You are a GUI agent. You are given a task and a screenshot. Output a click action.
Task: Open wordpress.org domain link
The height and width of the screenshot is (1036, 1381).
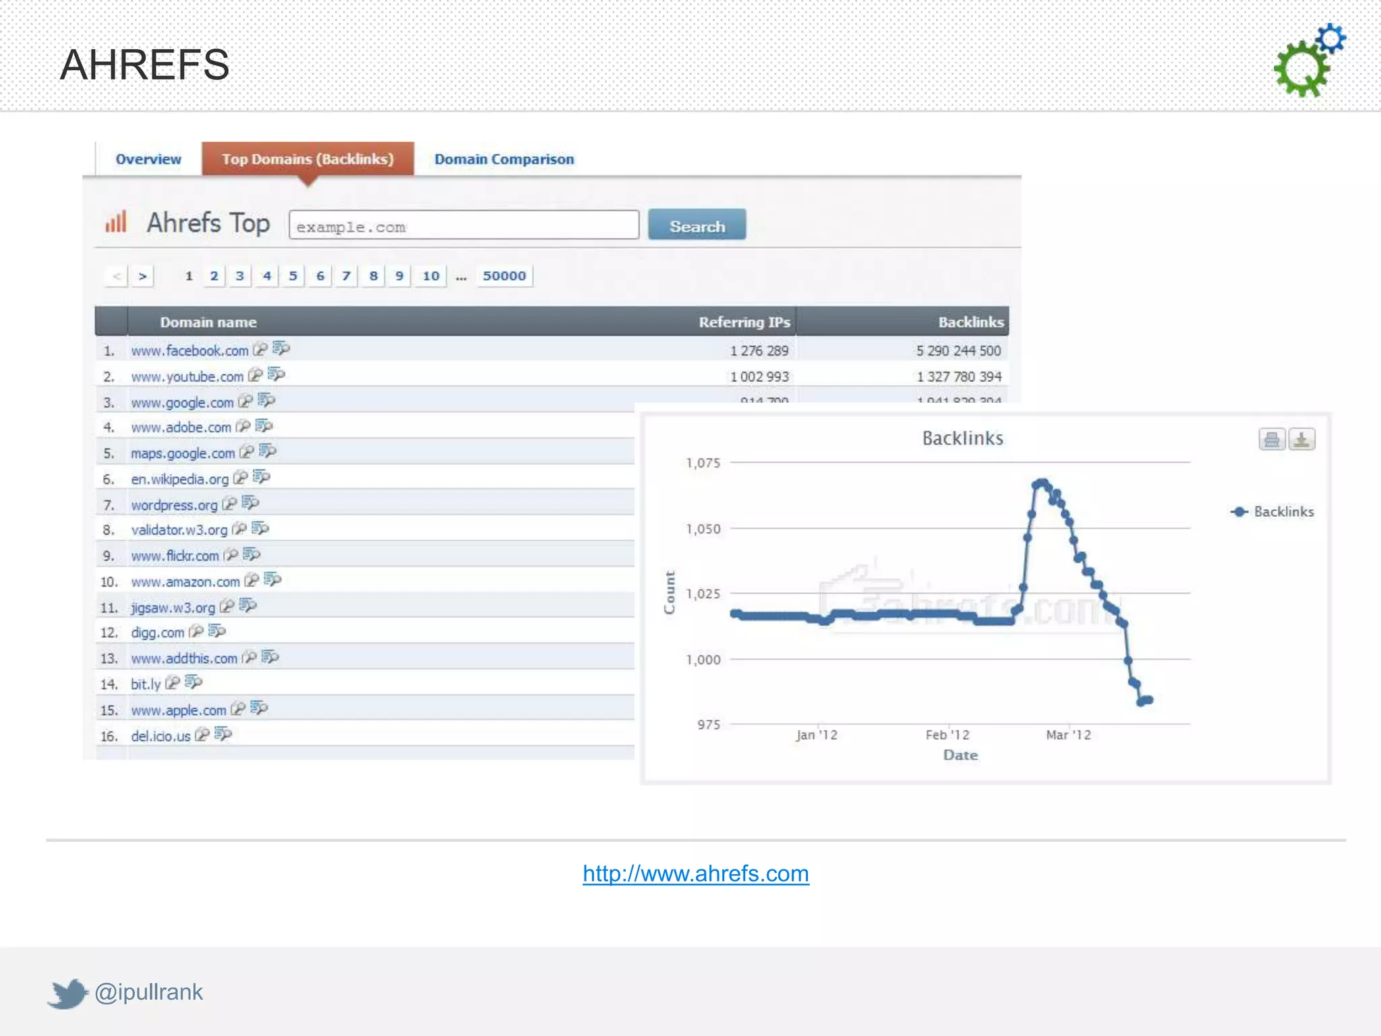(x=174, y=505)
